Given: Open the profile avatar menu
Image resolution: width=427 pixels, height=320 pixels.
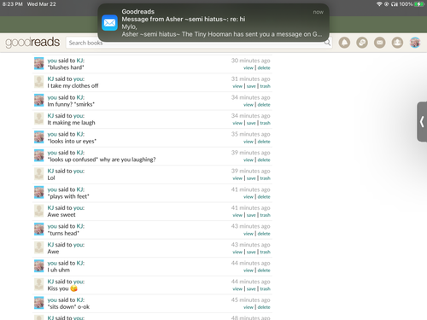Looking at the screenshot, I should tap(415, 43).
